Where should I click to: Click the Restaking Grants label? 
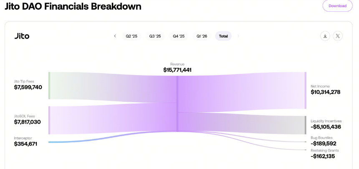[324, 151]
